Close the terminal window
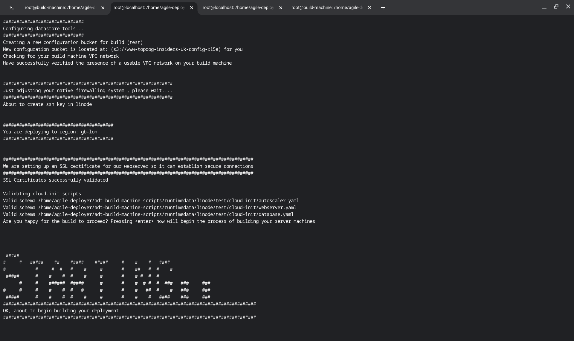 (568, 7)
